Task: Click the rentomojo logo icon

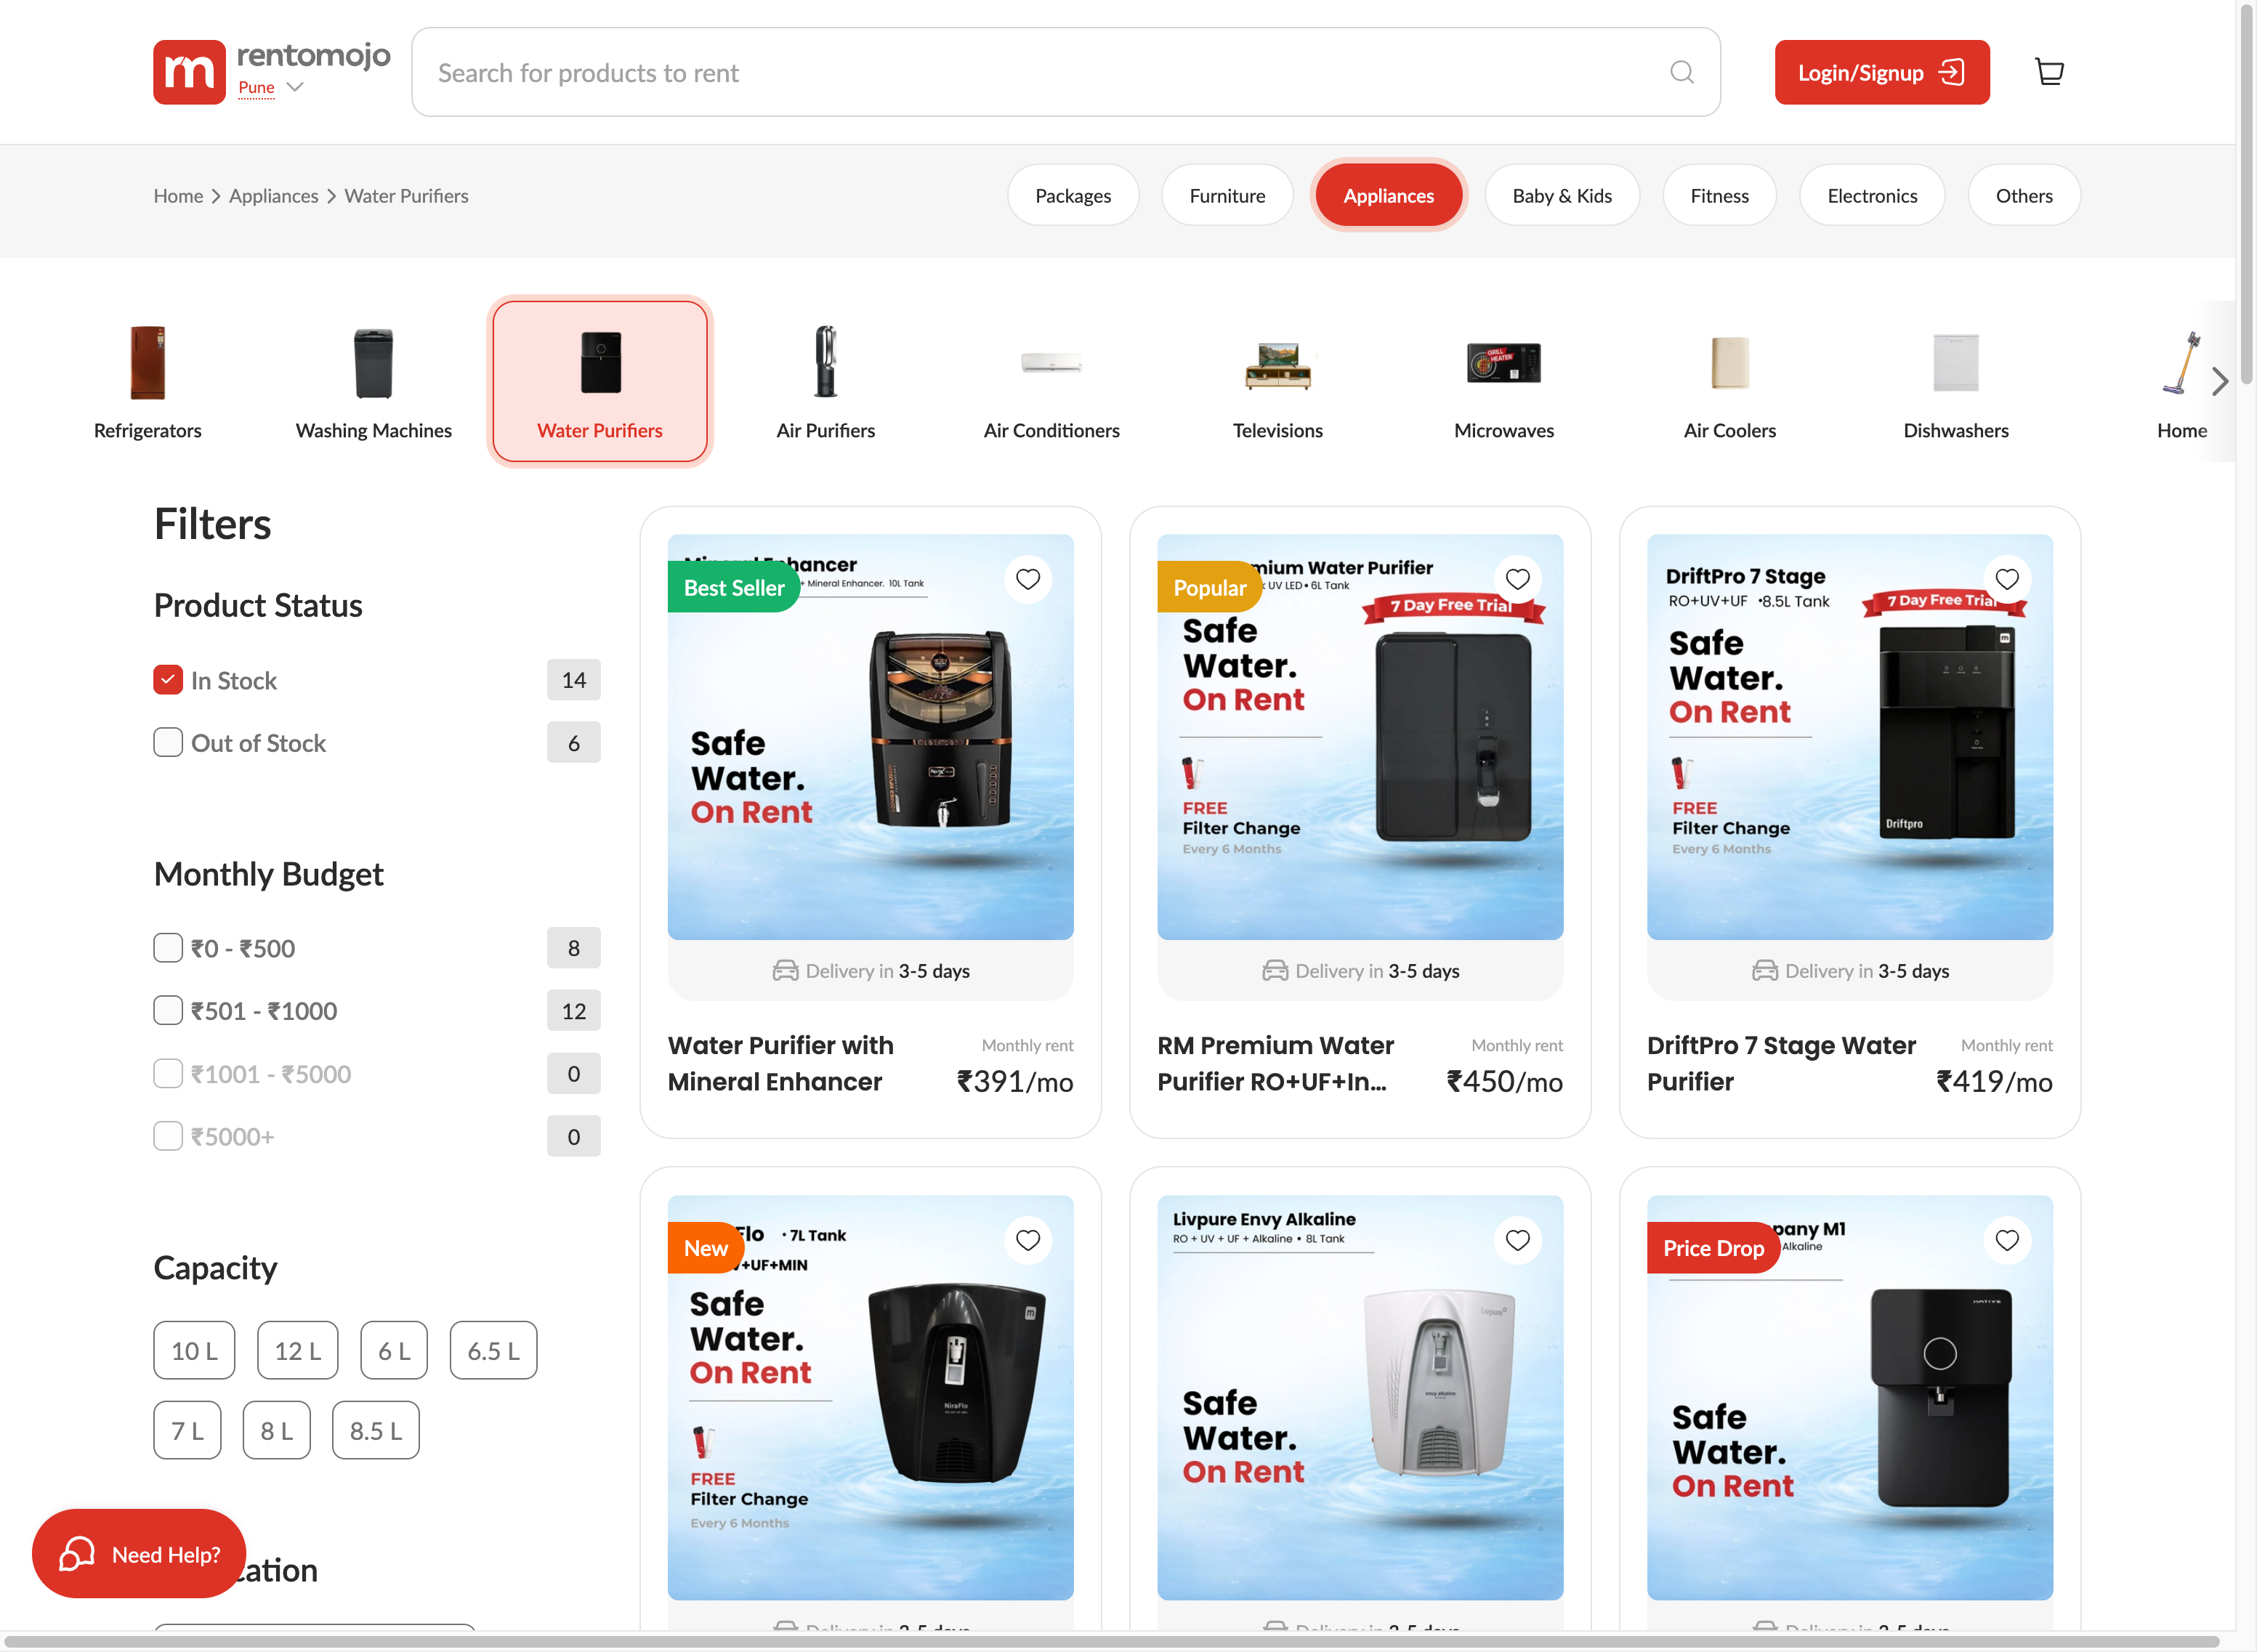Action: [189, 72]
